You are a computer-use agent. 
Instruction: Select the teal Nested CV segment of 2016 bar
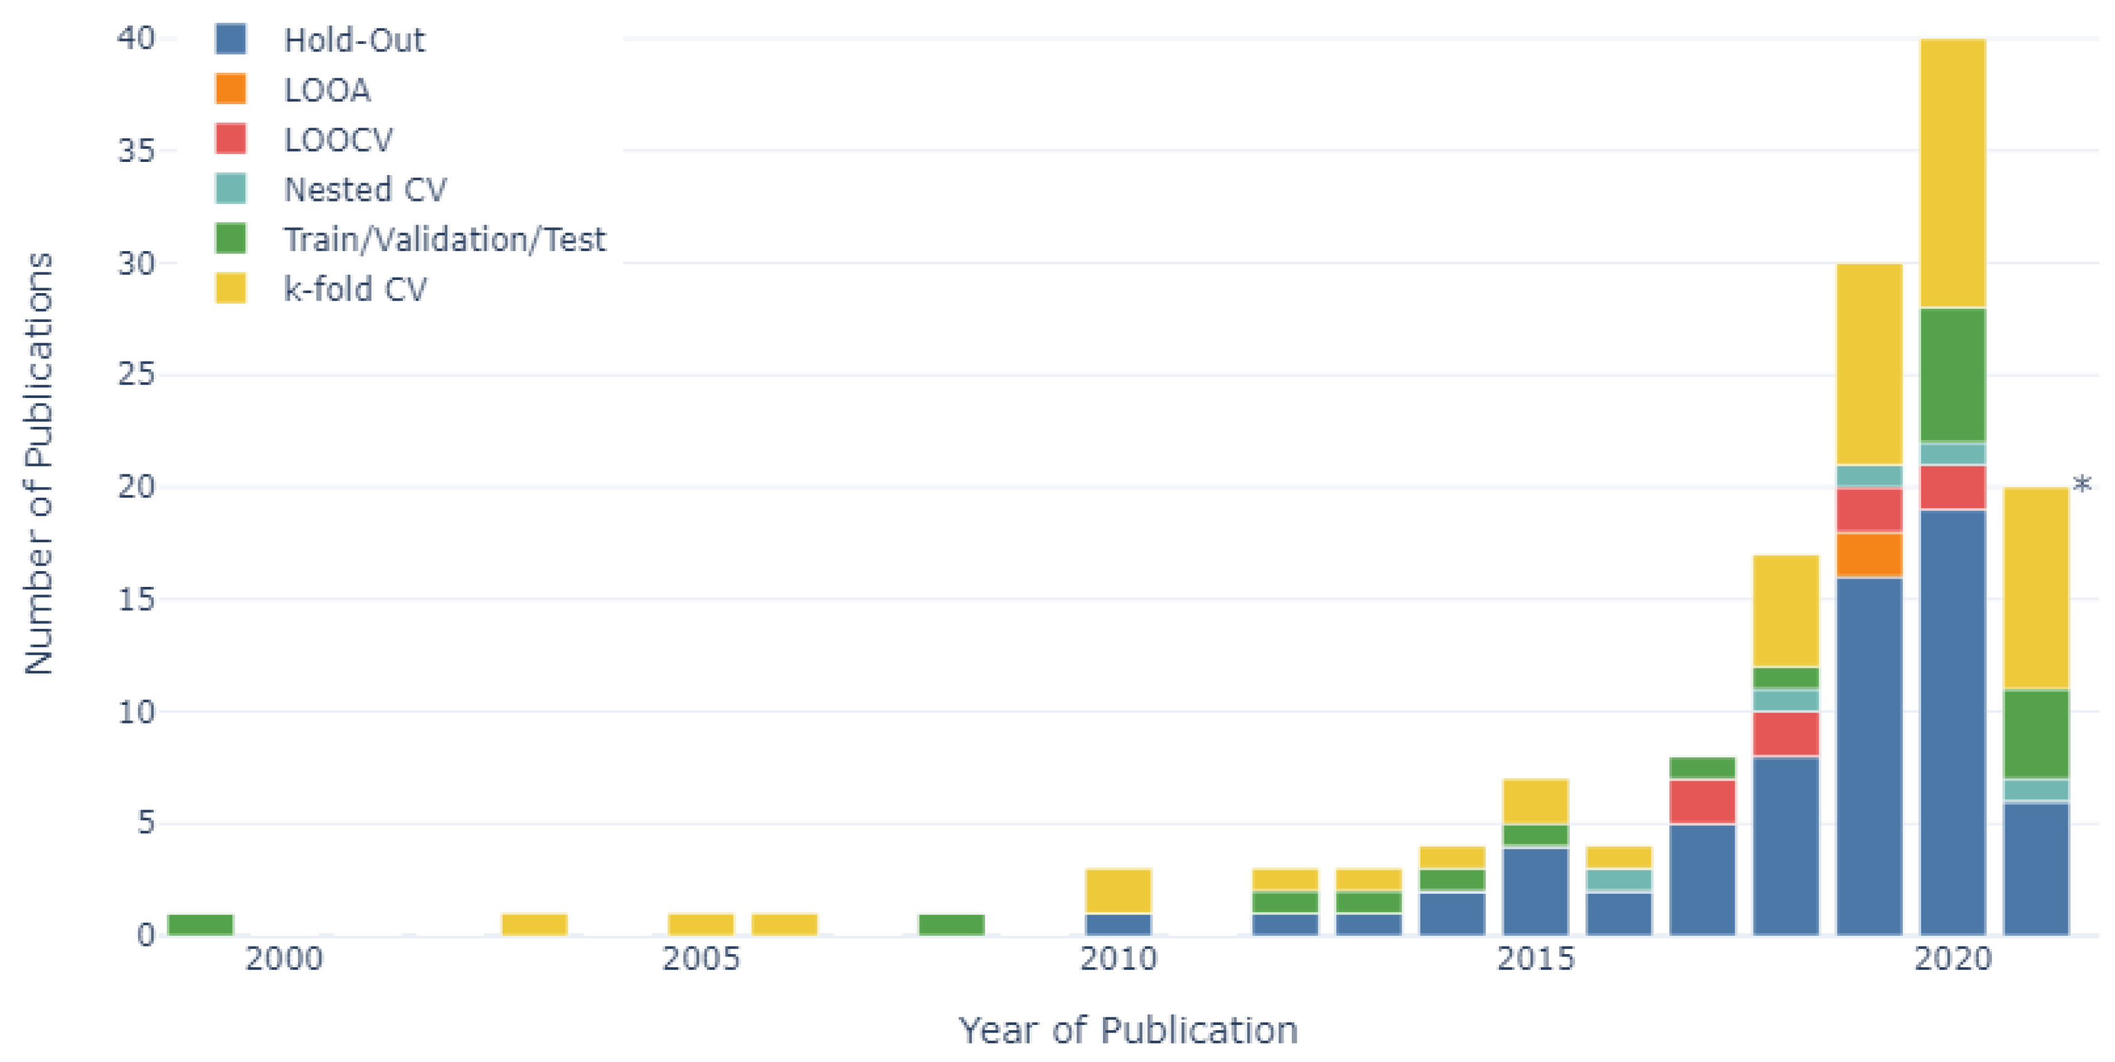tap(1619, 879)
